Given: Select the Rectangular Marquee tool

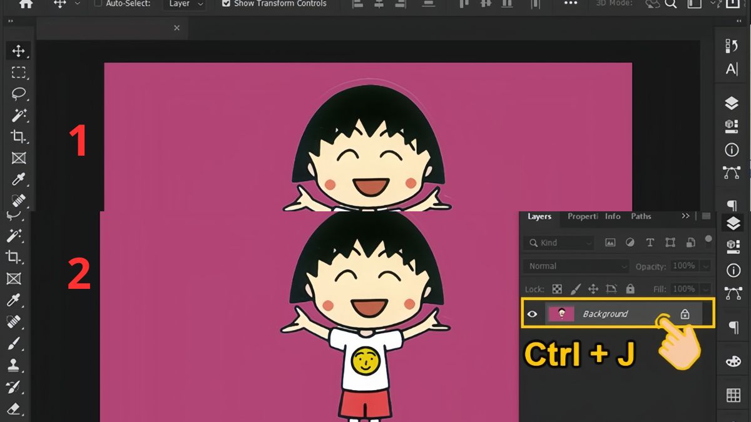Looking at the screenshot, I should (x=19, y=73).
